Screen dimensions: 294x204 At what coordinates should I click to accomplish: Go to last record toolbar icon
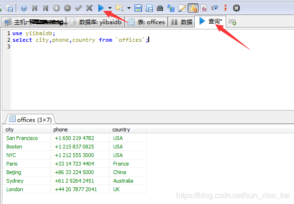pyautogui.click(x=46, y=8)
